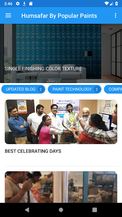Open the Single Finishing Color Texture banner

[61, 53]
